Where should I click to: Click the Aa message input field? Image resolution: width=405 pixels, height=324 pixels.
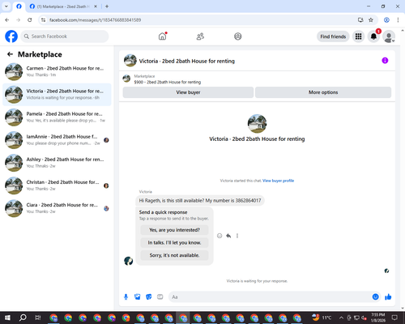pos(270,297)
